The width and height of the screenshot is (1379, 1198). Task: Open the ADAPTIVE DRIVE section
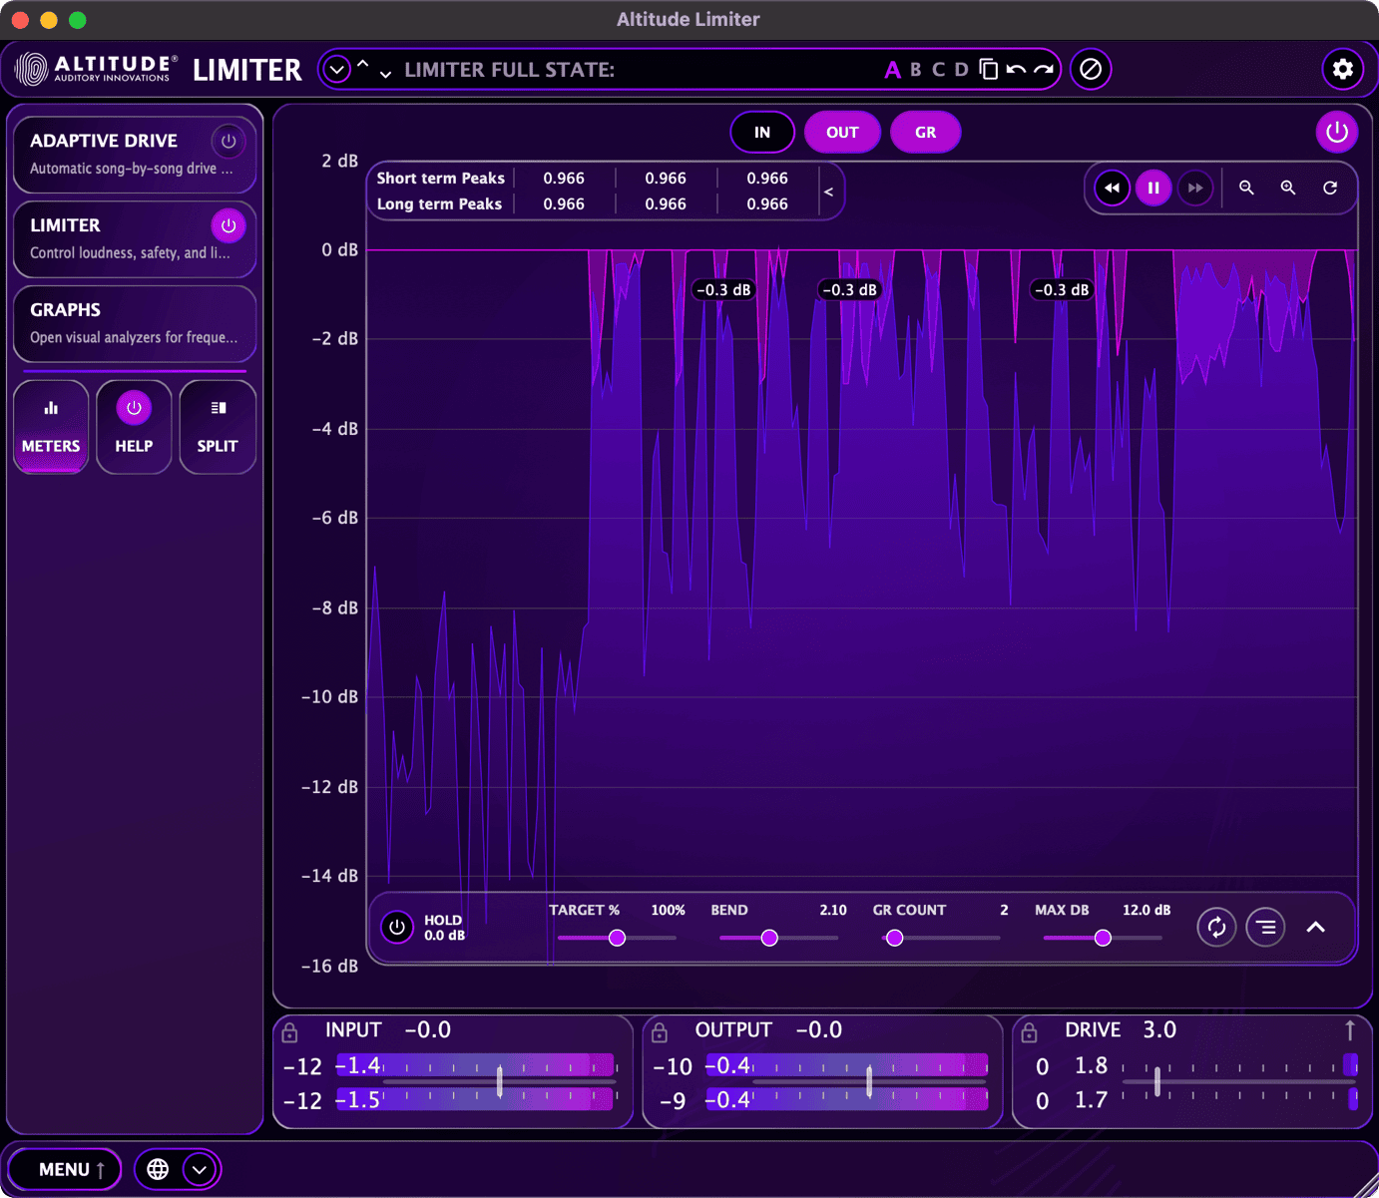tap(135, 154)
